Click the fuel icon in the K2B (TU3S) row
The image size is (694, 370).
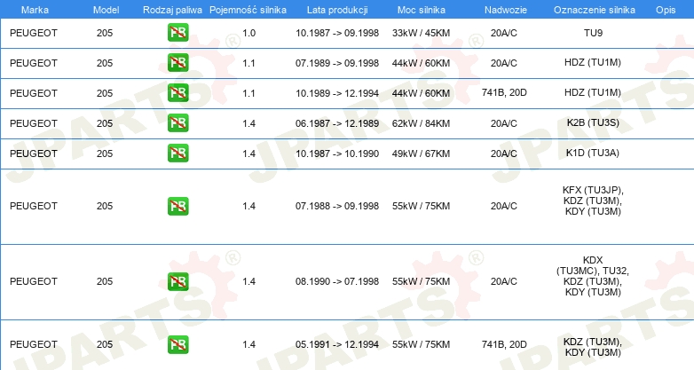pos(177,123)
